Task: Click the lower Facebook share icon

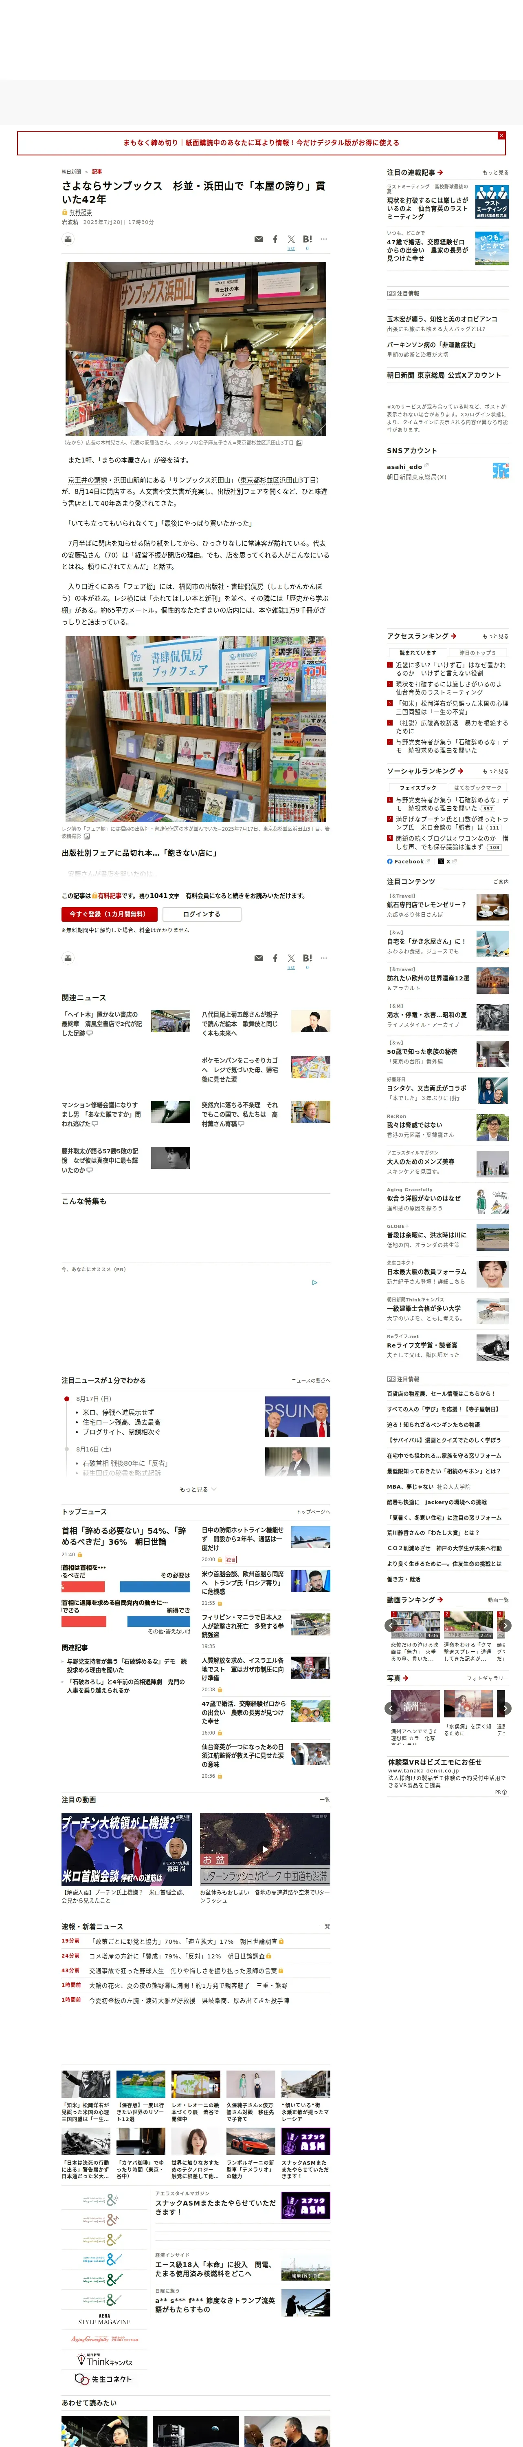Action: [275, 958]
